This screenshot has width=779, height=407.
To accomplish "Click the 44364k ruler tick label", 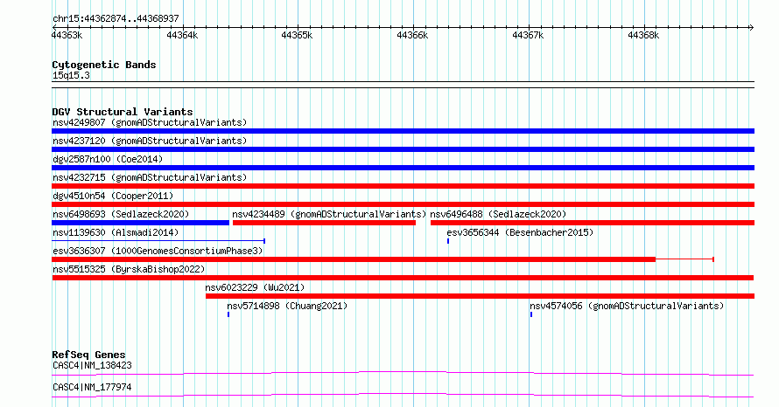I will coord(182,35).
